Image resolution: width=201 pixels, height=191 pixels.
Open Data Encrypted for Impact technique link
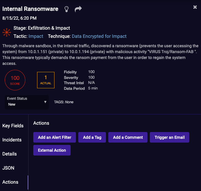pyautogui.click(x=99, y=36)
